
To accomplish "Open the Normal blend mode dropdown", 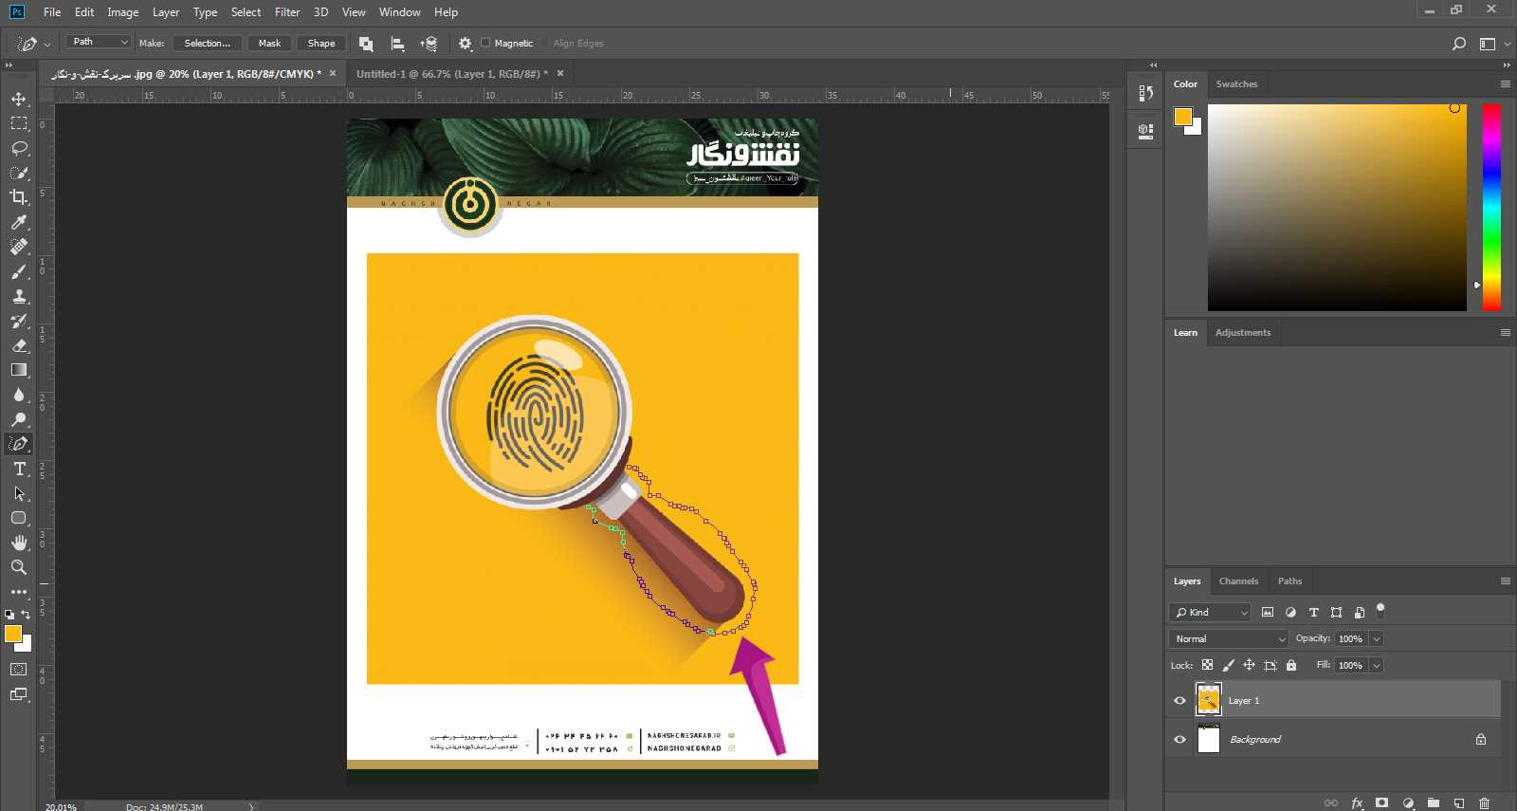I will pyautogui.click(x=1228, y=639).
